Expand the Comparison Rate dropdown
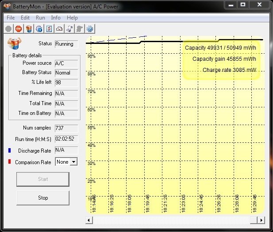The image size is (273, 232). [x=73, y=162]
